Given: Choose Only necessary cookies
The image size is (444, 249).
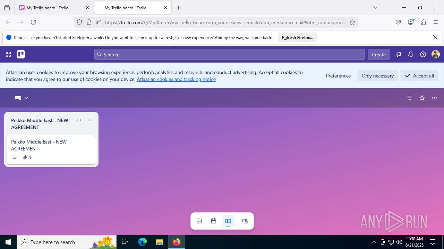Looking at the screenshot, I should [378, 76].
